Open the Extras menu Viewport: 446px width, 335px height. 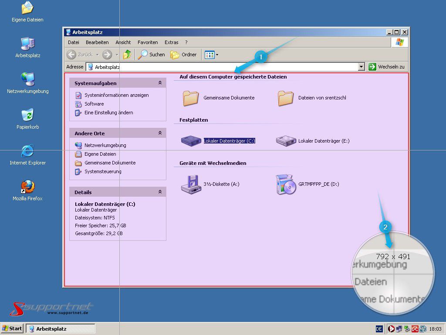pos(171,42)
